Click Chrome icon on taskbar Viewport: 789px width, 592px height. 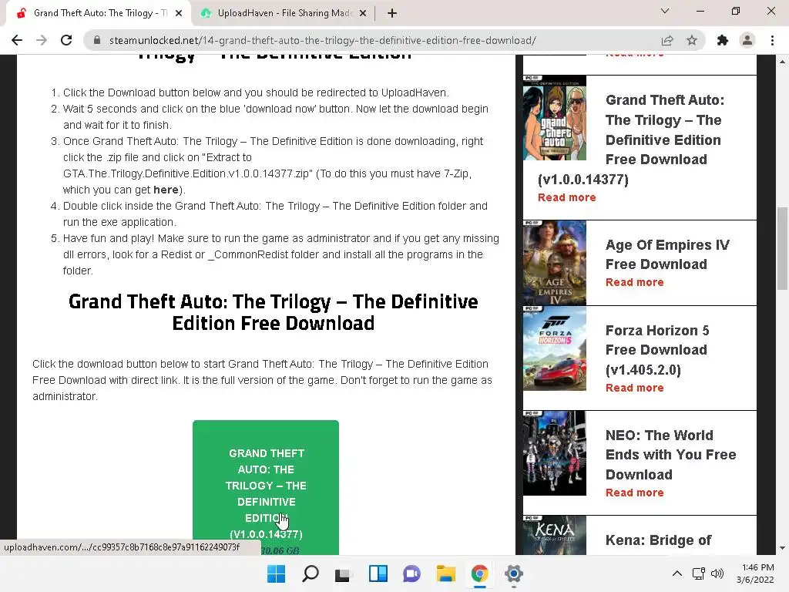[x=479, y=573]
